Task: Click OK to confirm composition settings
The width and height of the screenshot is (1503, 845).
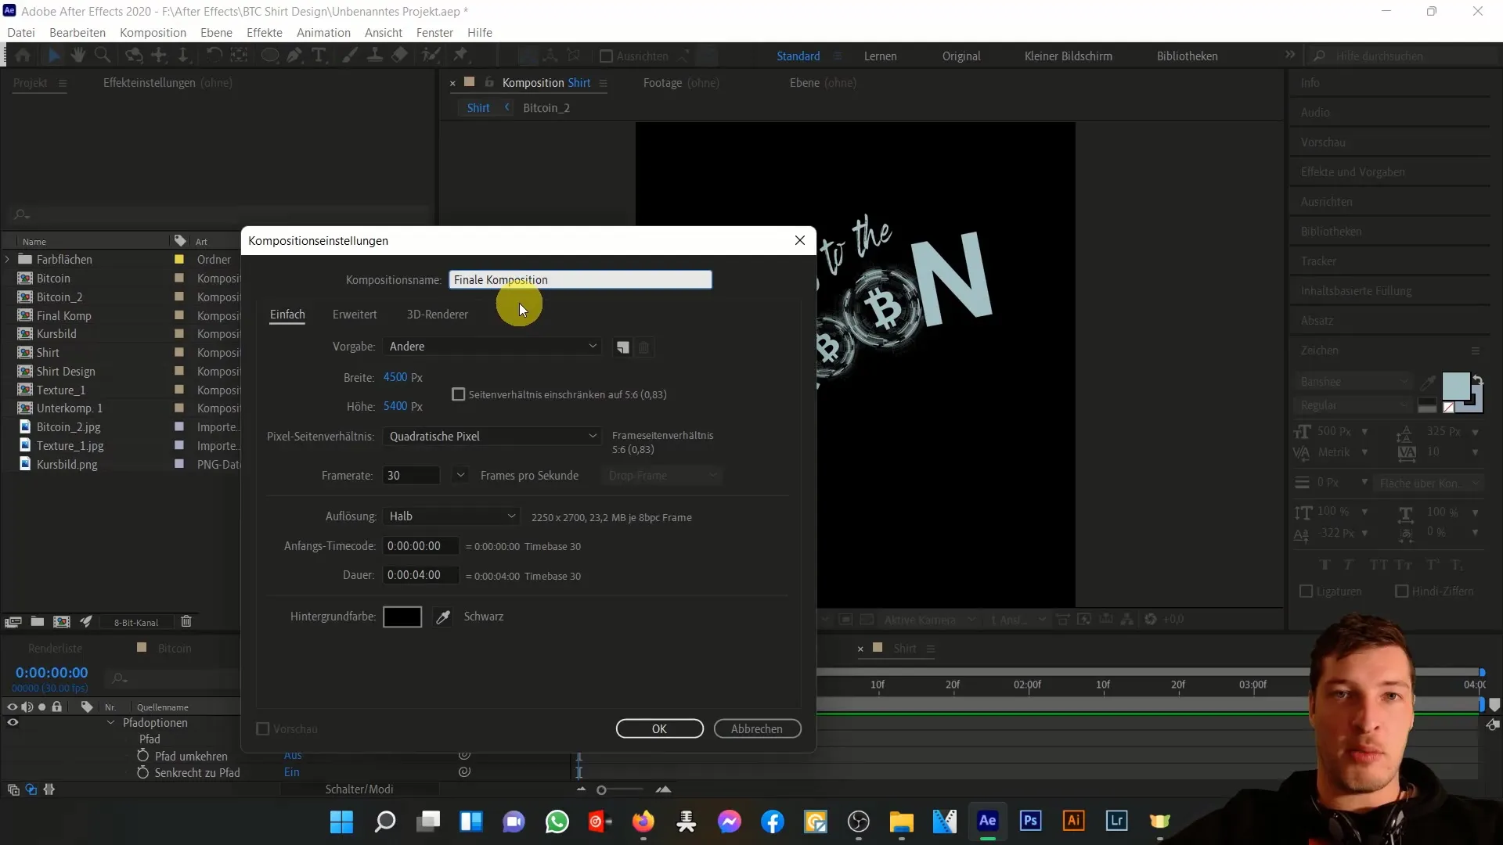Action: (x=658, y=728)
